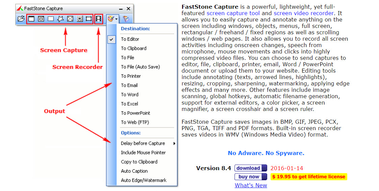Click the 2016-01-14 release date
Image resolution: width=379 pixels, height=191 pixels.
(287, 168)
